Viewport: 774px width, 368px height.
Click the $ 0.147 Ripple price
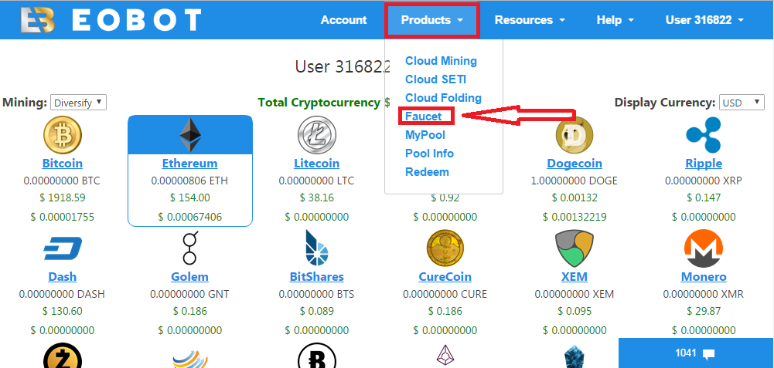tap(704, 198)
